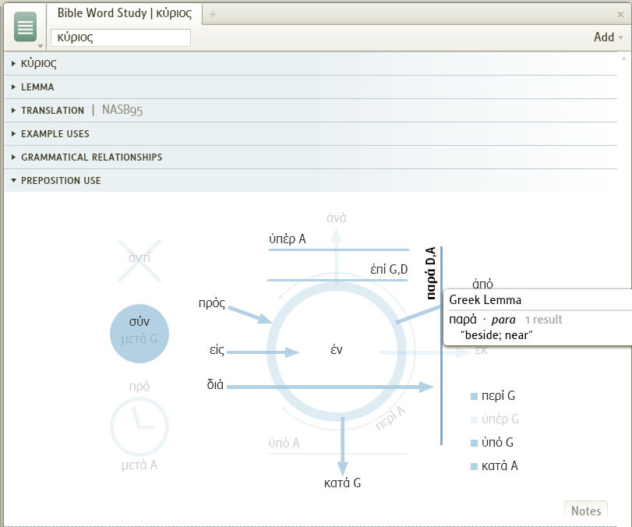Select the μετά G label in circle
This screenshot has width=632, height=527.
tap(139, 338)
